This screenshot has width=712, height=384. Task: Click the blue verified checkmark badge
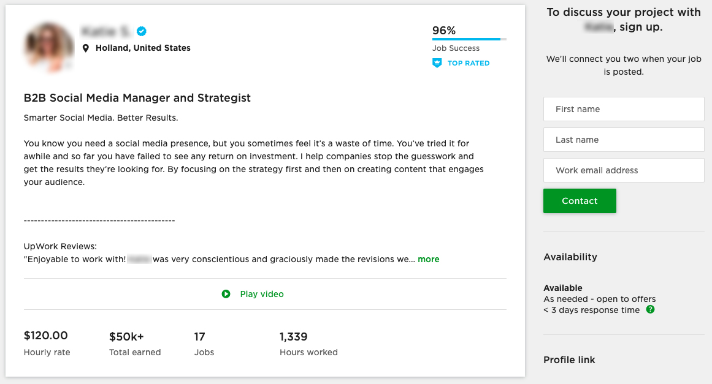click(142, 31)
